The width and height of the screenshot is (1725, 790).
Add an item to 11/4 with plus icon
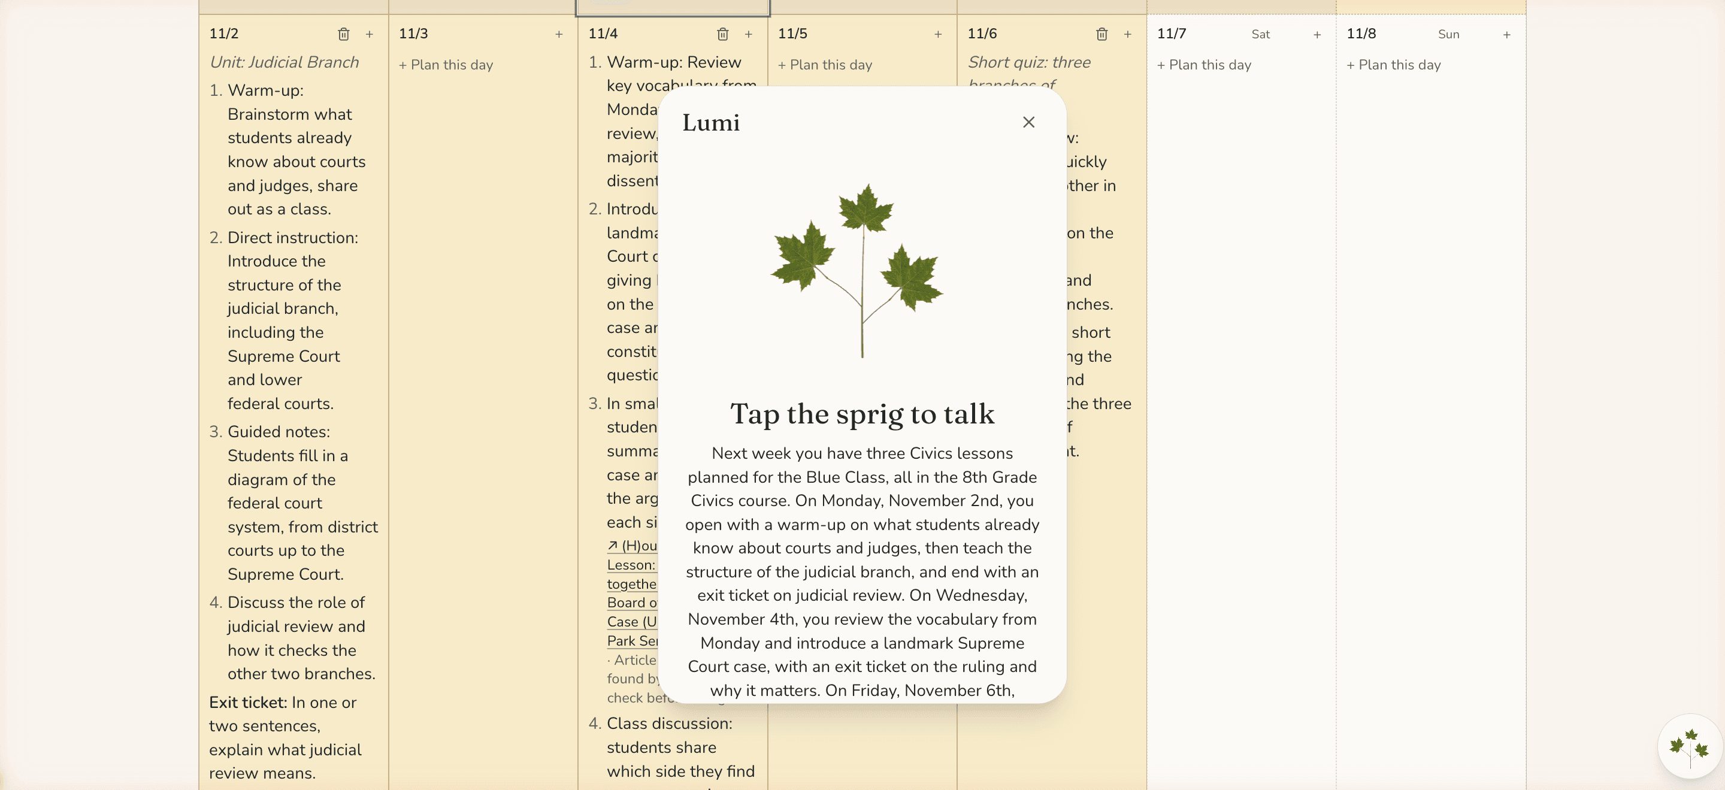pyautogui.click(x=748, y=34)
